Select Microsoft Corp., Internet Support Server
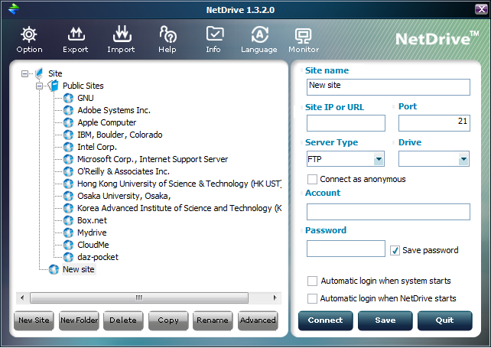Screen dimensions: 491x348 click(152, 159)
